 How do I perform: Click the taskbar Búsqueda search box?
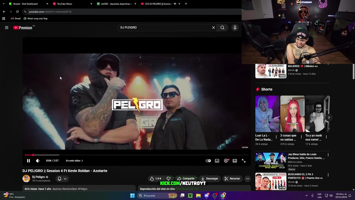coord(157,196)
